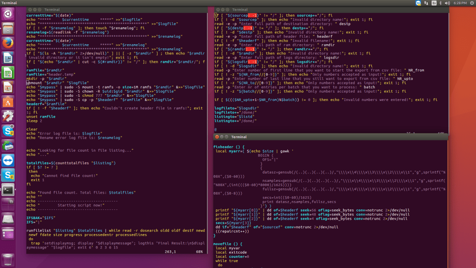Click 'secs=${myarr[3]}' in bottom-right terminal
The image size is (476, 268).
[233, 223]
